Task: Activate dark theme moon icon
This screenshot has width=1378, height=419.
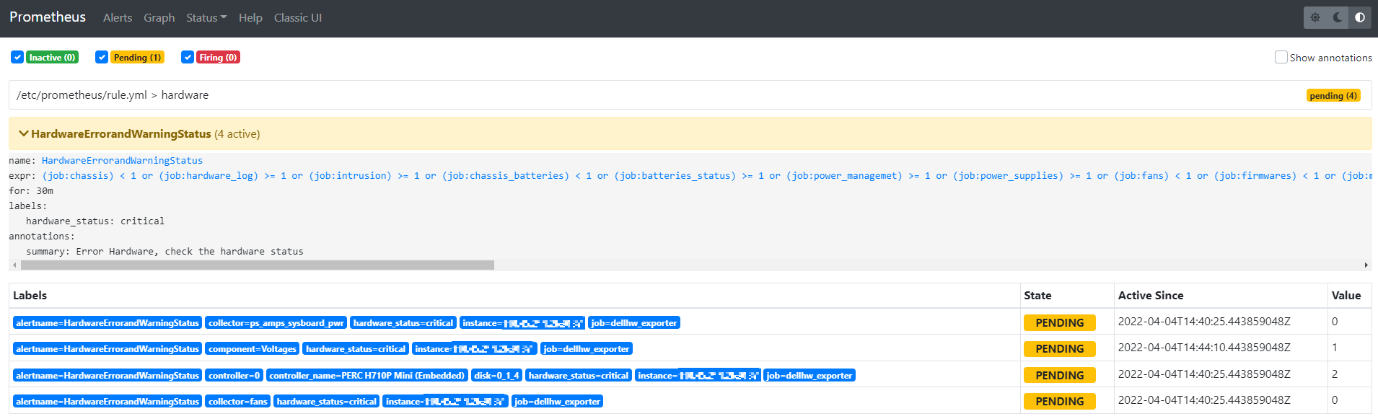Action: pos(1338,17)
